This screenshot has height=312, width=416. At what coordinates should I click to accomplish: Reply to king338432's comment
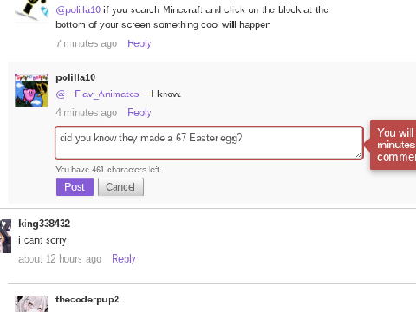coord(124,258)
